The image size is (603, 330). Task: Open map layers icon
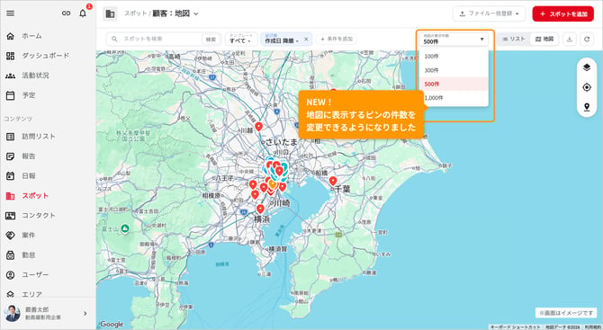(587, 67)
